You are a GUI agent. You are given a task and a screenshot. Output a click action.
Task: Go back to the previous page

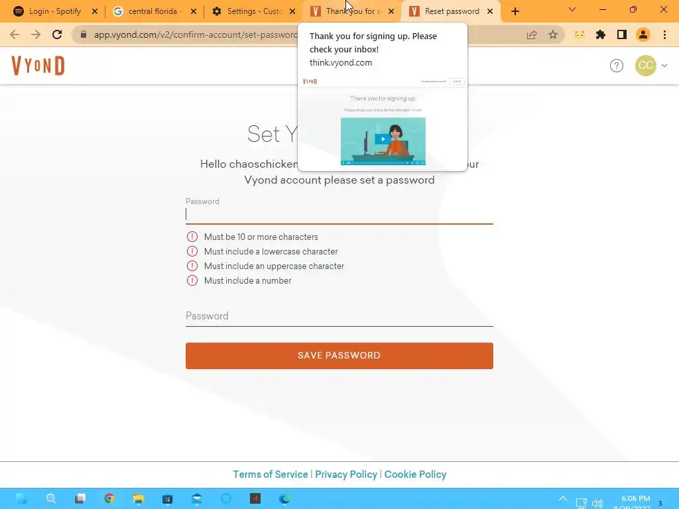pyautogui.click(x=15, y=34)
